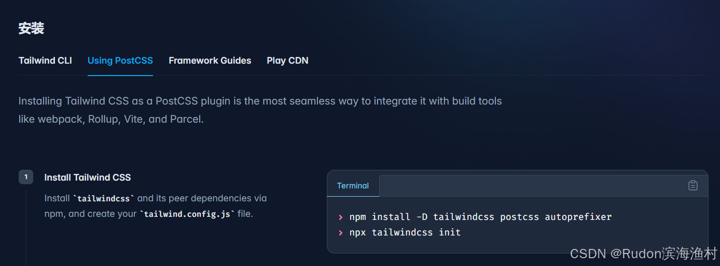Click the PostCSS plugin description paragraph
This screenshot has width=720, height=266.
pos(260,110)
